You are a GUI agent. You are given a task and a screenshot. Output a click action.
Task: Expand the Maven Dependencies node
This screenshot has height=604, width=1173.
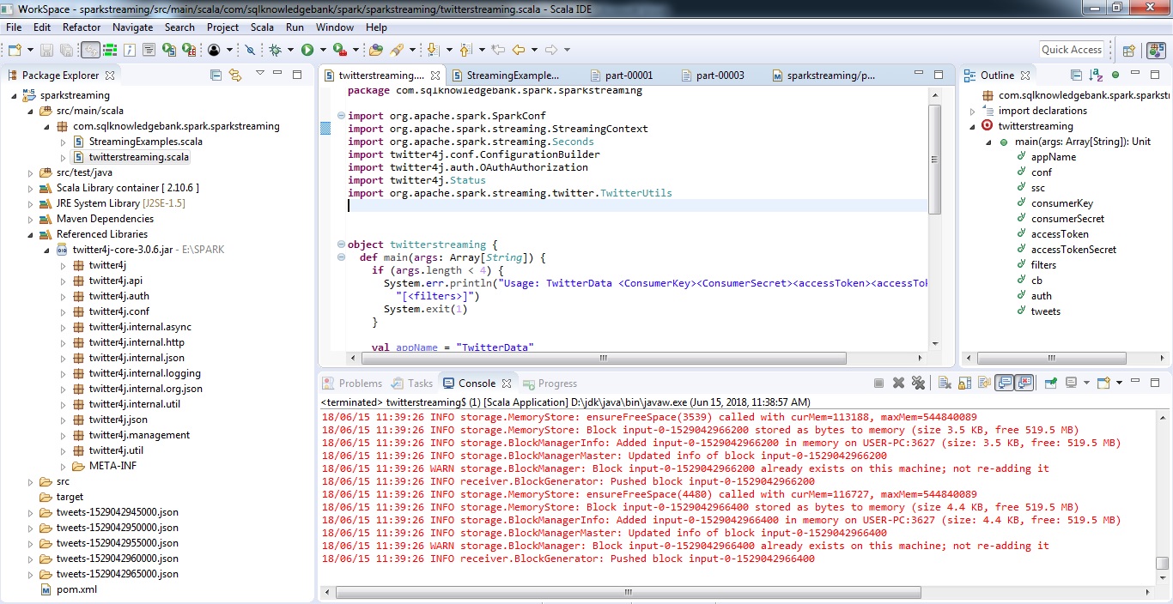[x=31, y=219]
